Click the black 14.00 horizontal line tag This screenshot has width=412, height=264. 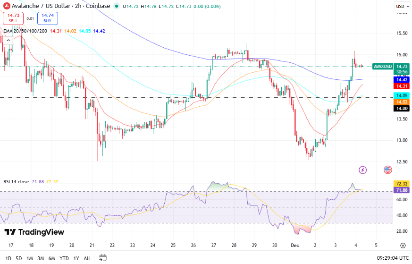pyautogui.click(x=402, y=108)
